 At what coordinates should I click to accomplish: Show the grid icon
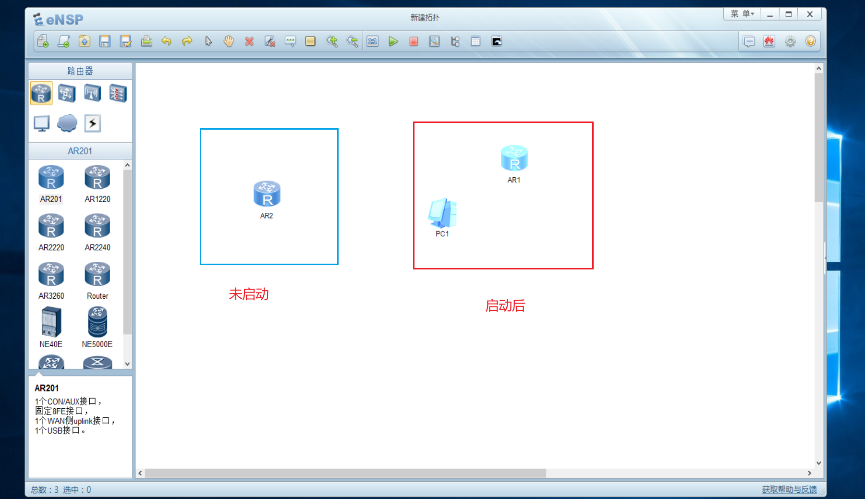click(x=475, y=41)
